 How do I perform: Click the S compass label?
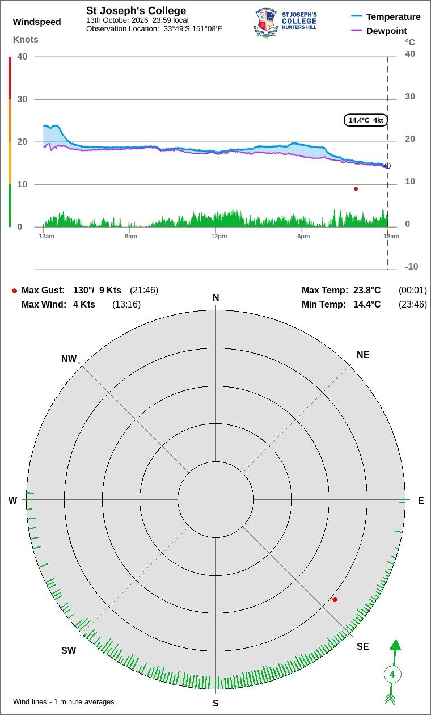(216, 703)
